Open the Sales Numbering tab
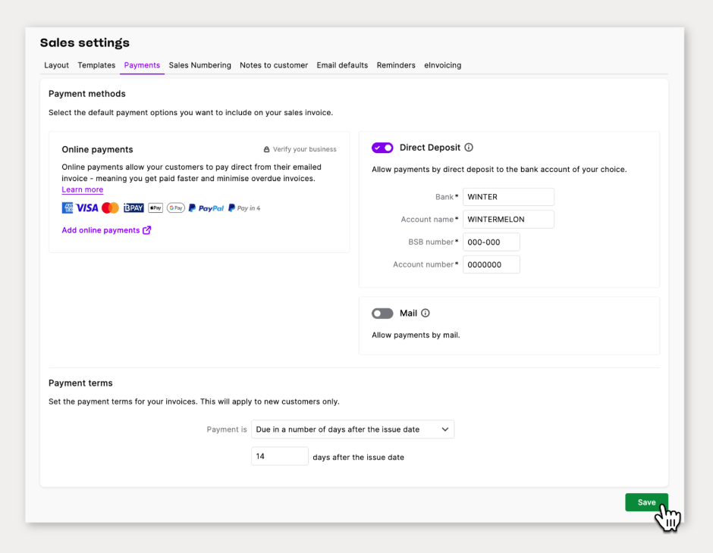Screen dimensions: 713x553 point(199,65)
